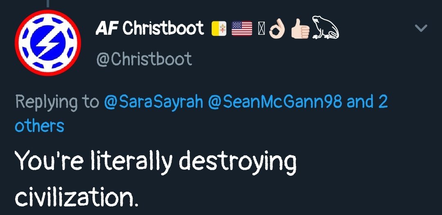This screenshot has height=215, width=442.
Task: Click the unrendered emoji placeholder box
Action: tap(261, 29)
